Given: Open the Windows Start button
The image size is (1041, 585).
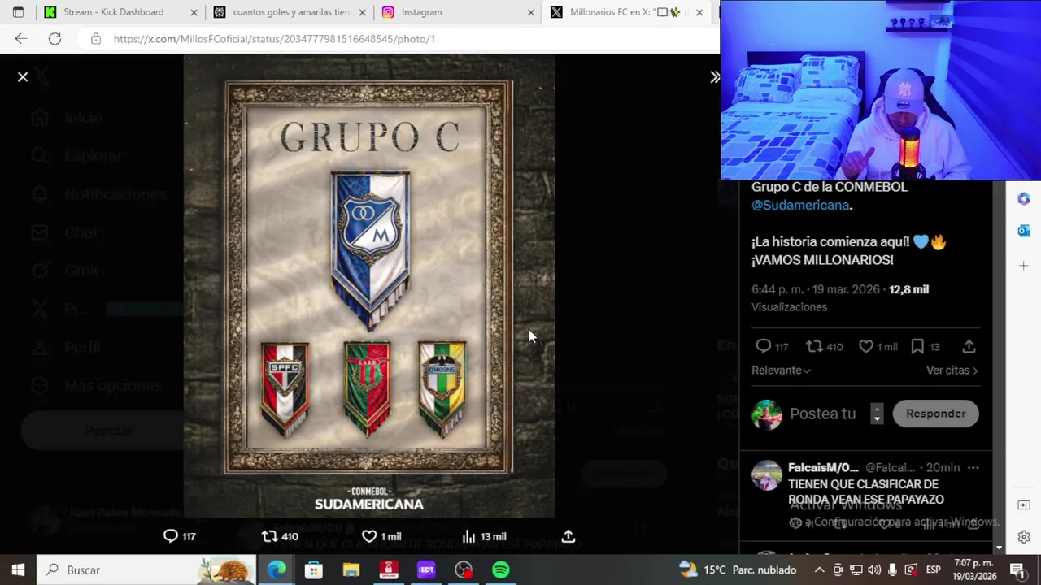Looking at the screenshot, I should [18, 570].
